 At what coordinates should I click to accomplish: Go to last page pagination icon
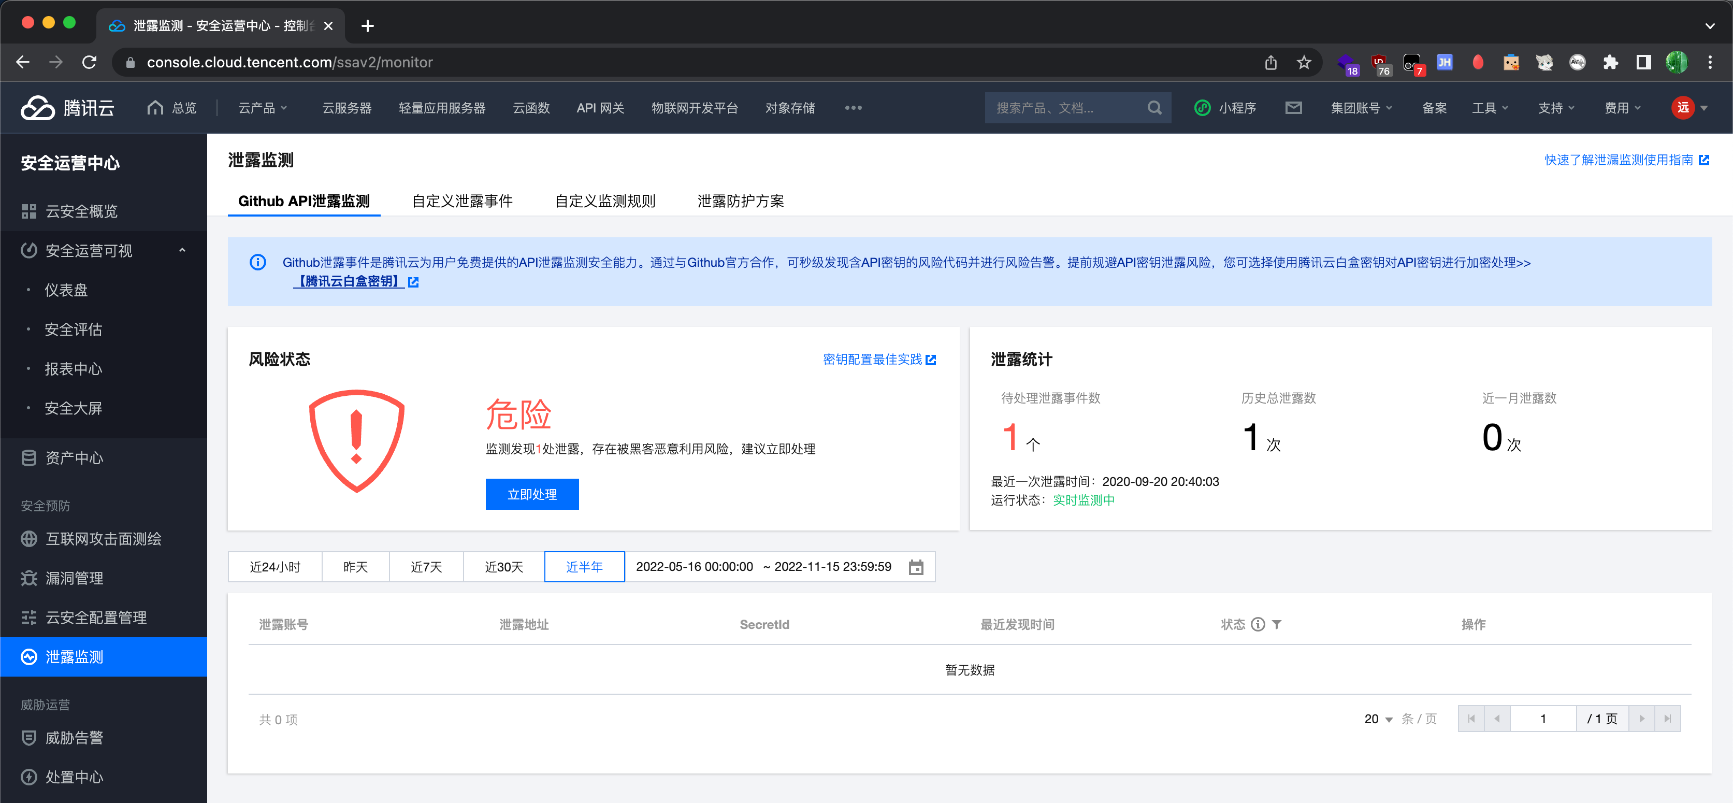point(1667,718)
